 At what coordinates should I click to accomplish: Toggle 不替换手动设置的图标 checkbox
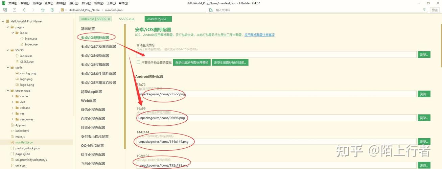[138, 63]
